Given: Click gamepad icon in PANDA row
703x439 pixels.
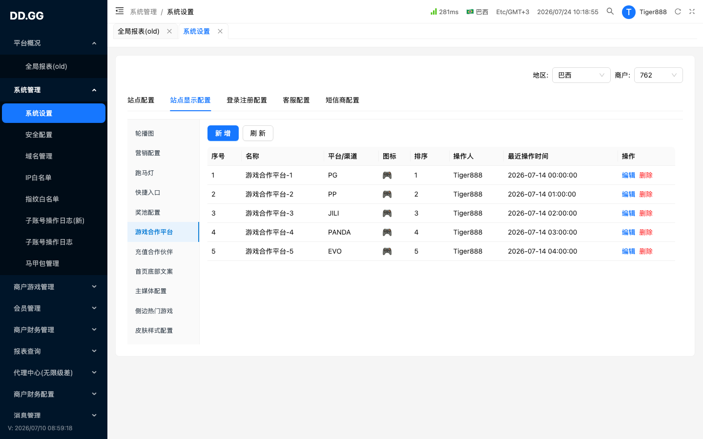Looking at the screenshot, I should [387, 232].
